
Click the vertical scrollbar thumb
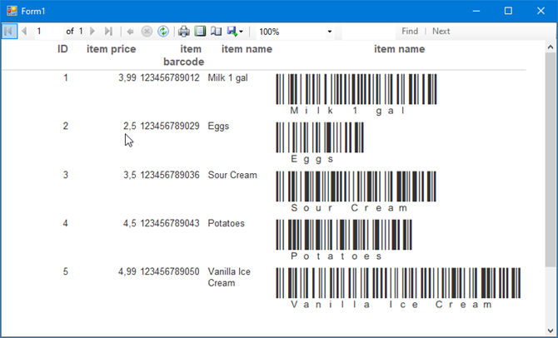coord(551,159)
